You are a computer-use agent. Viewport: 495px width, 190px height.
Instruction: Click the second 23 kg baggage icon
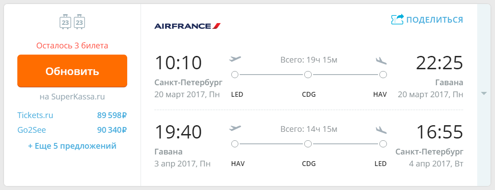click(80, 22)
